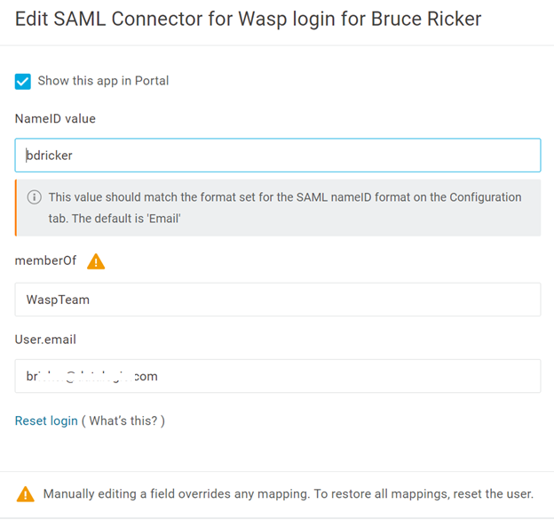Image resolution: width=554 pixels, height=520 pixels.
Task: Click the warning icon in the bottom notice
Action: [x=26, y=494]
